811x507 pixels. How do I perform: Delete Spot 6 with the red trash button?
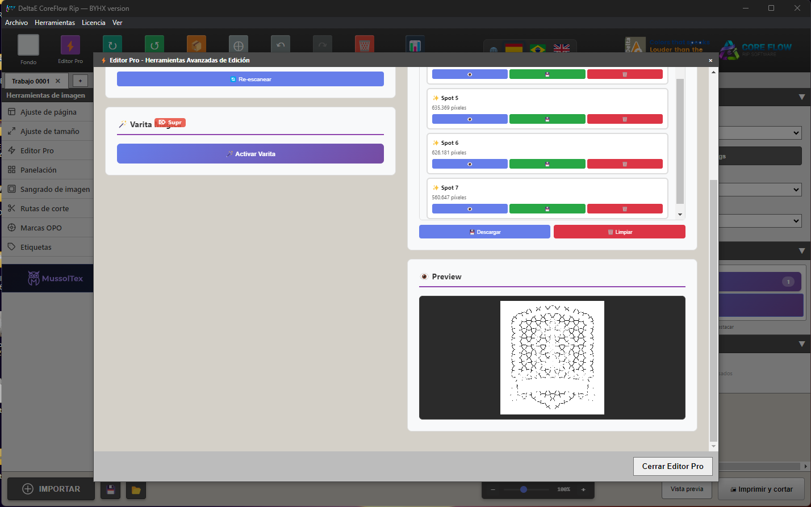click(x=625, y=164)
